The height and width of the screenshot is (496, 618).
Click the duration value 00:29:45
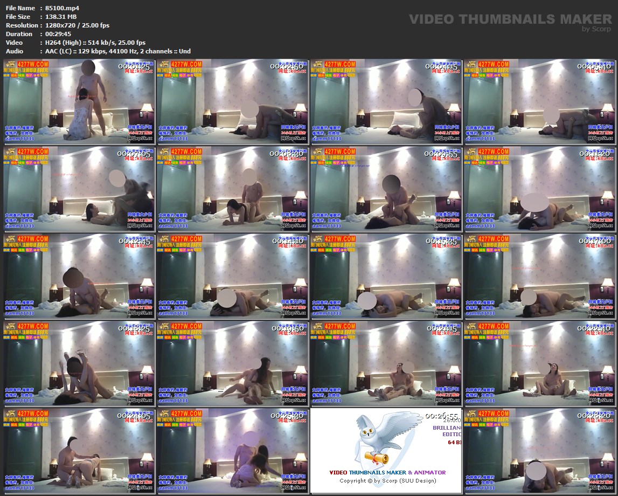58,34
